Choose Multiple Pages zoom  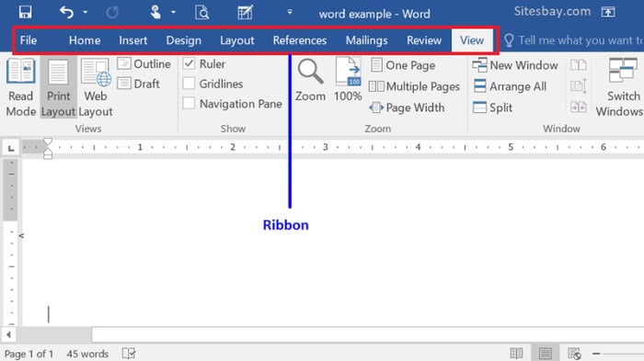(414, 86)
